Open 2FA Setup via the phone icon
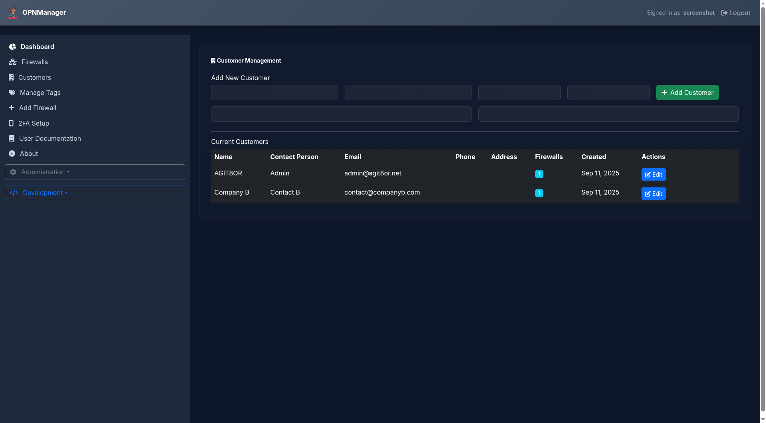 (11, 123)
